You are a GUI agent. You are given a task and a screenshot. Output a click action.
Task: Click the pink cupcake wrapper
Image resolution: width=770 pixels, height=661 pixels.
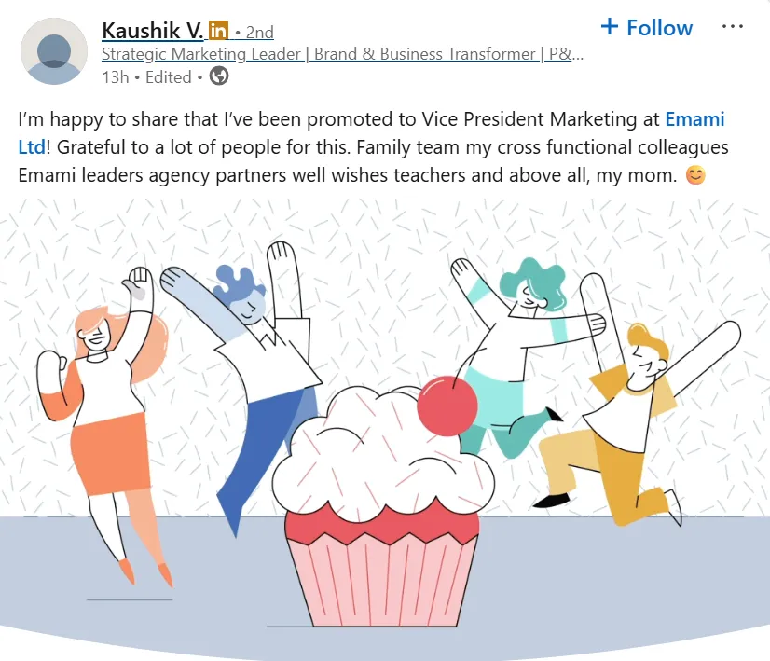381,580
